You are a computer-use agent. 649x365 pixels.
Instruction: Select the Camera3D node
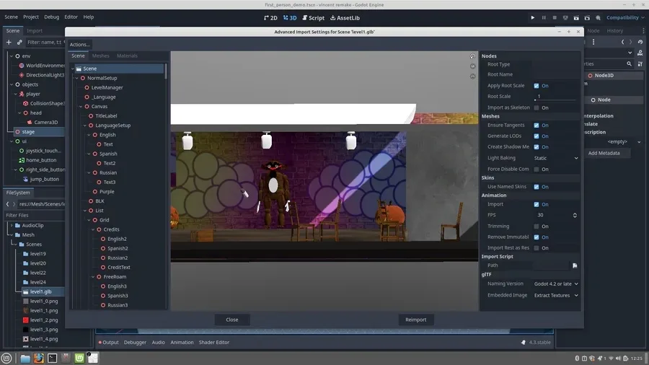45,122
